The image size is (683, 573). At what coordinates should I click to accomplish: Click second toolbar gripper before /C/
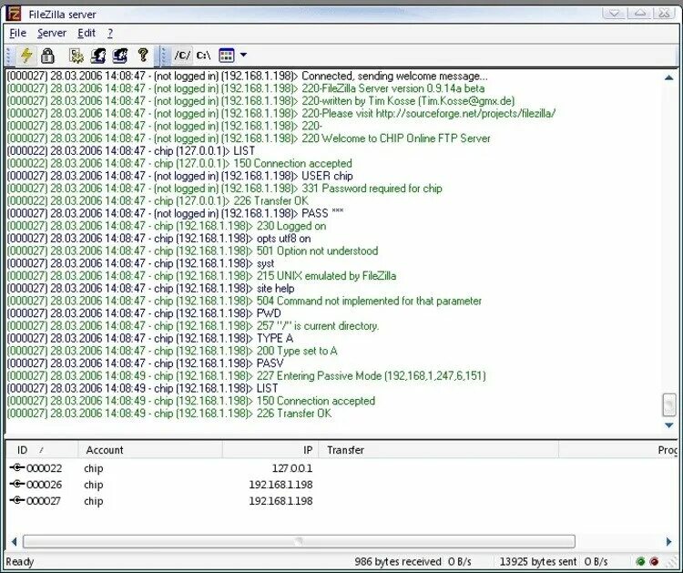tap(164, 56)
